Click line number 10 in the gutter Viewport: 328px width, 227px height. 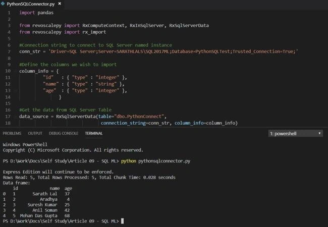(x=8, y=71)
